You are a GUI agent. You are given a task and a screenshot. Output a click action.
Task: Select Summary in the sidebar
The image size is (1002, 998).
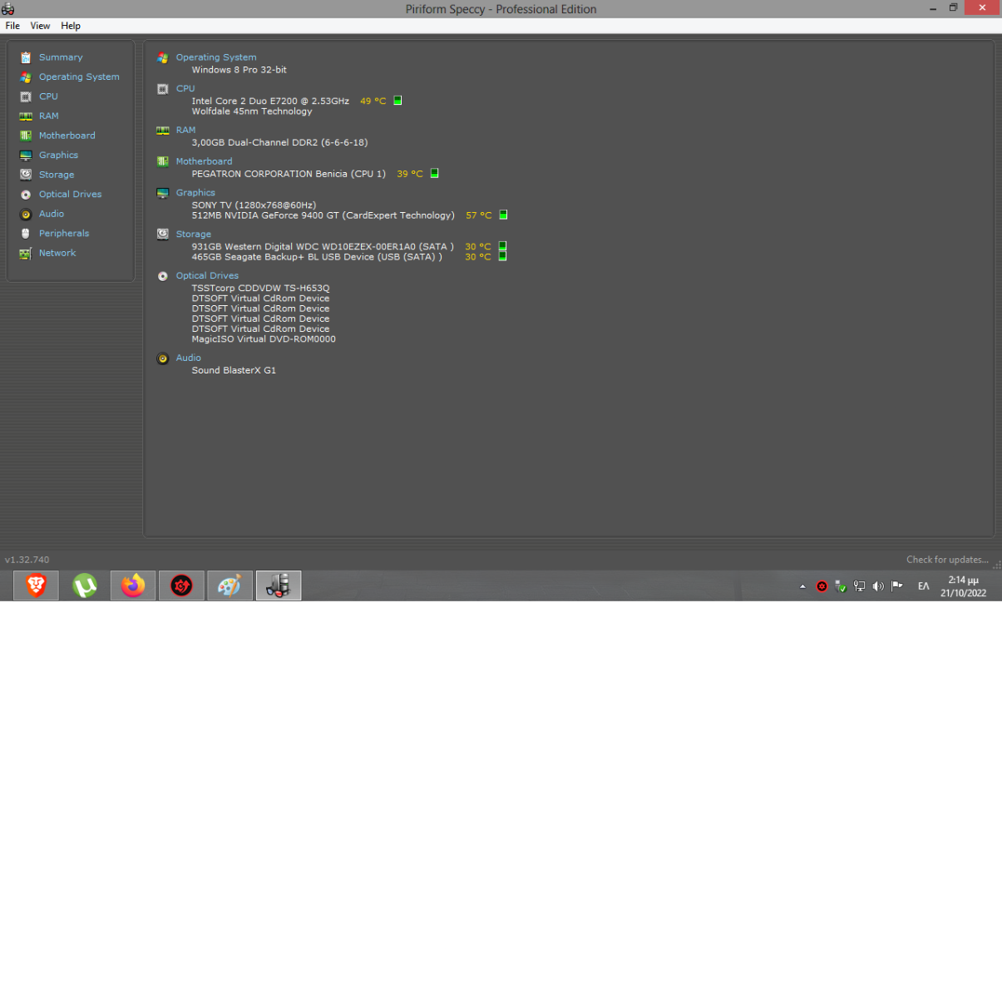(61, 57)
